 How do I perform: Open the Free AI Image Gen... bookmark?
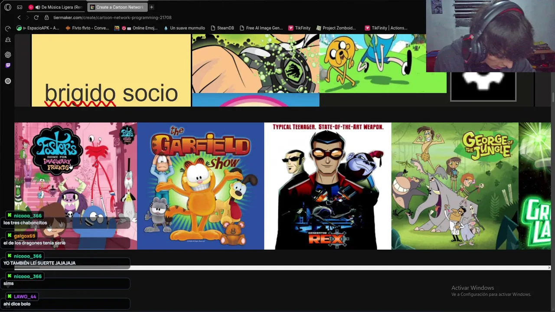pos(261,28)
